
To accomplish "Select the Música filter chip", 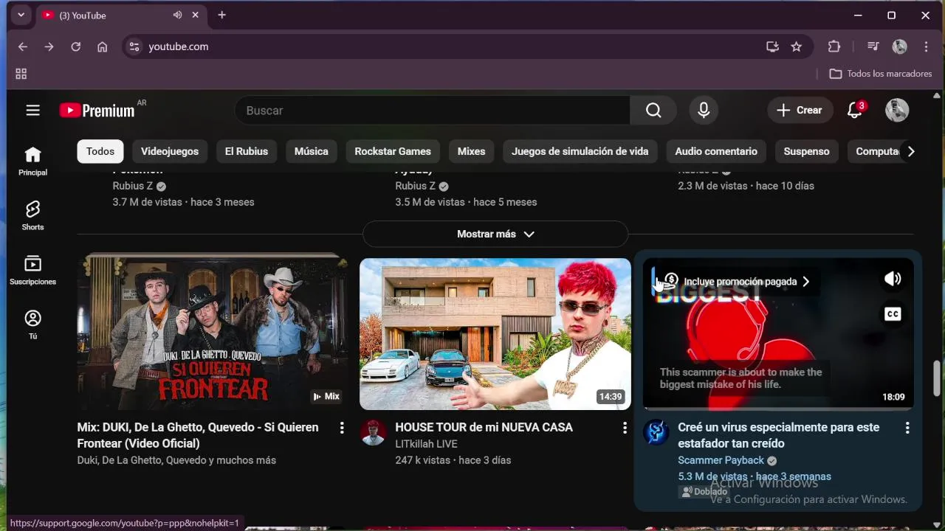I will 312,151.
